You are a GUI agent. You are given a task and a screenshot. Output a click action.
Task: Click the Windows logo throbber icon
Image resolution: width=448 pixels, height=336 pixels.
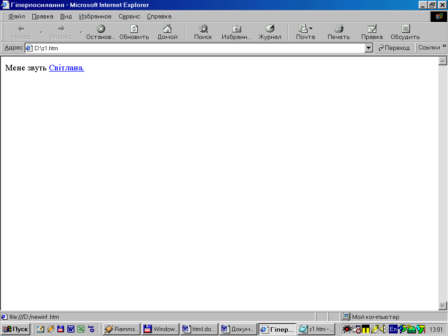click(438, 17)
